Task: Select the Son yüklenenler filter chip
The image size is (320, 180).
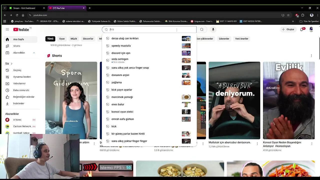Action: [x=205, y=39]
